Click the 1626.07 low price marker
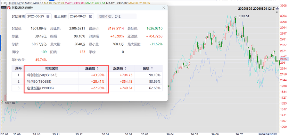289x135 pixels. (10, 103)
